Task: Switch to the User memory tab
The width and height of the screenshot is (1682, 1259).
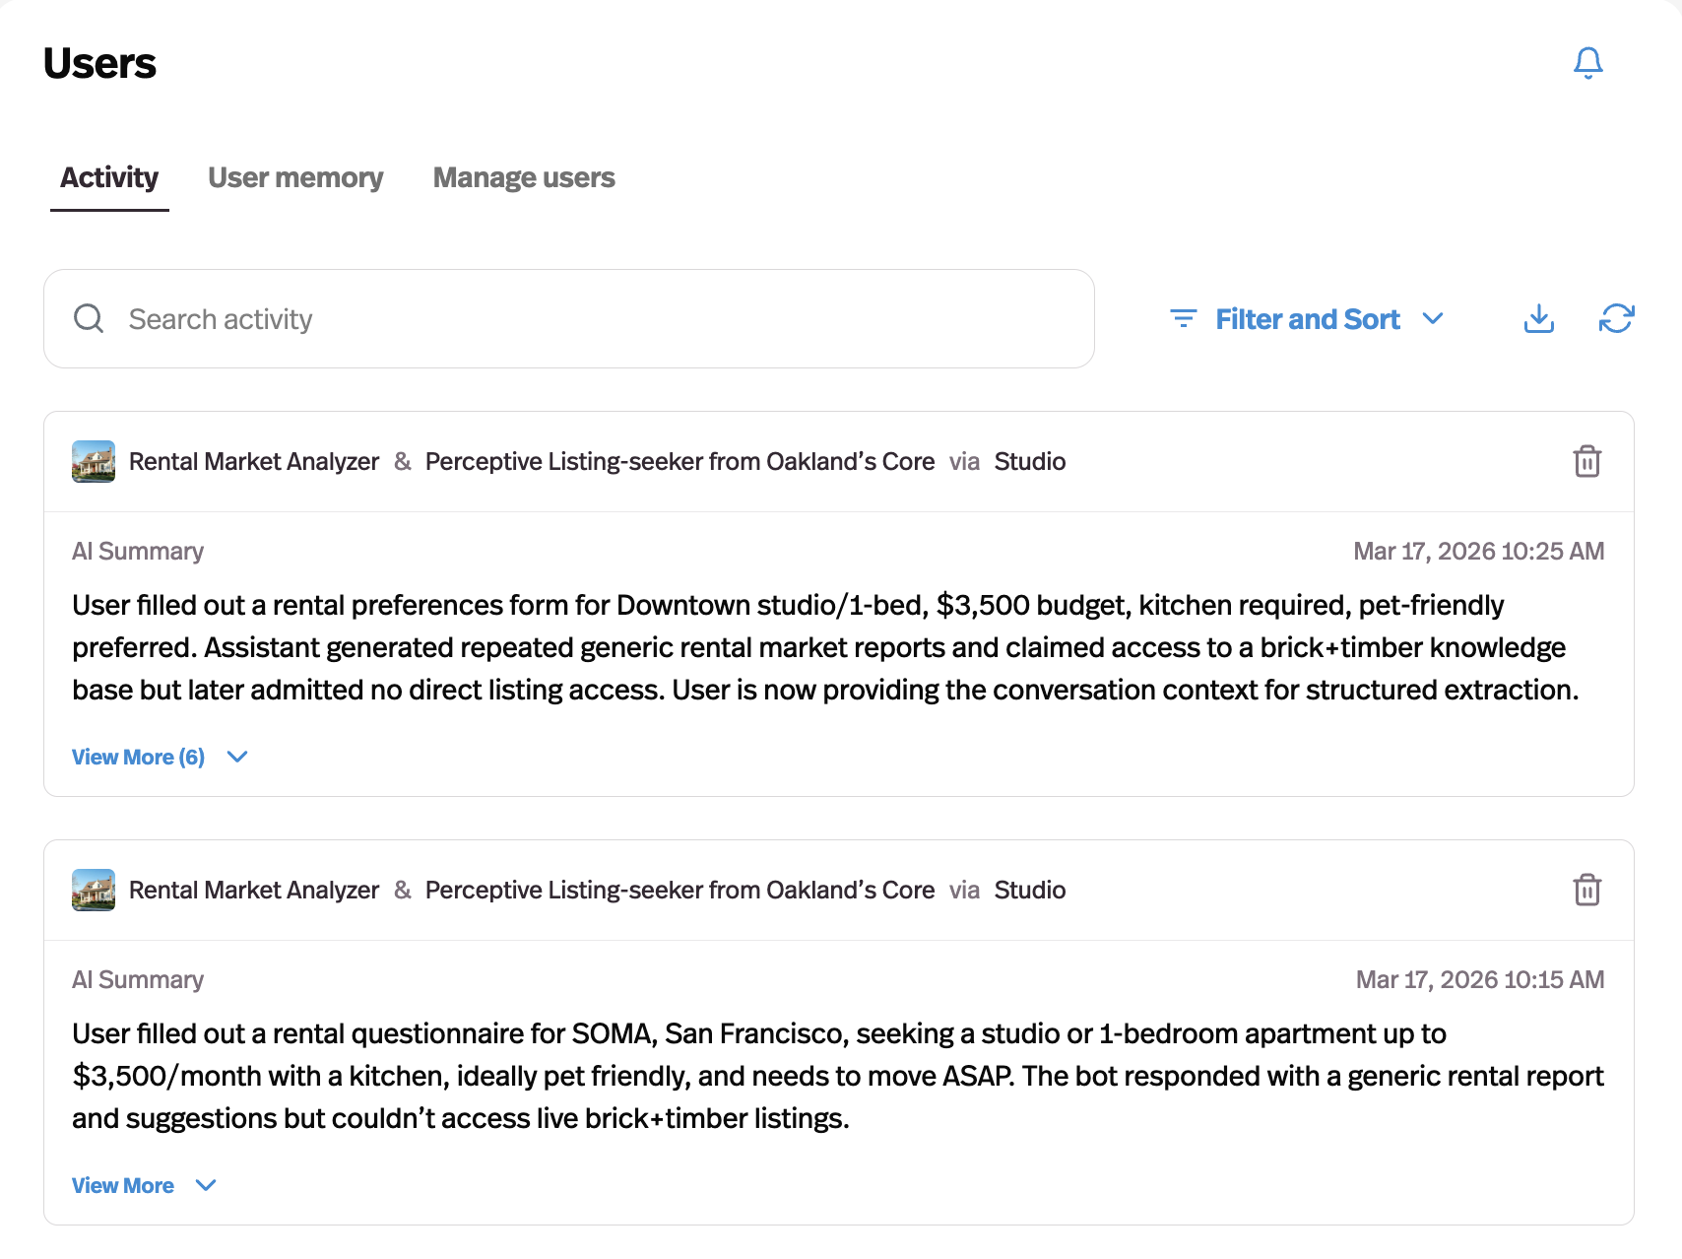Action: click(295, 177)
